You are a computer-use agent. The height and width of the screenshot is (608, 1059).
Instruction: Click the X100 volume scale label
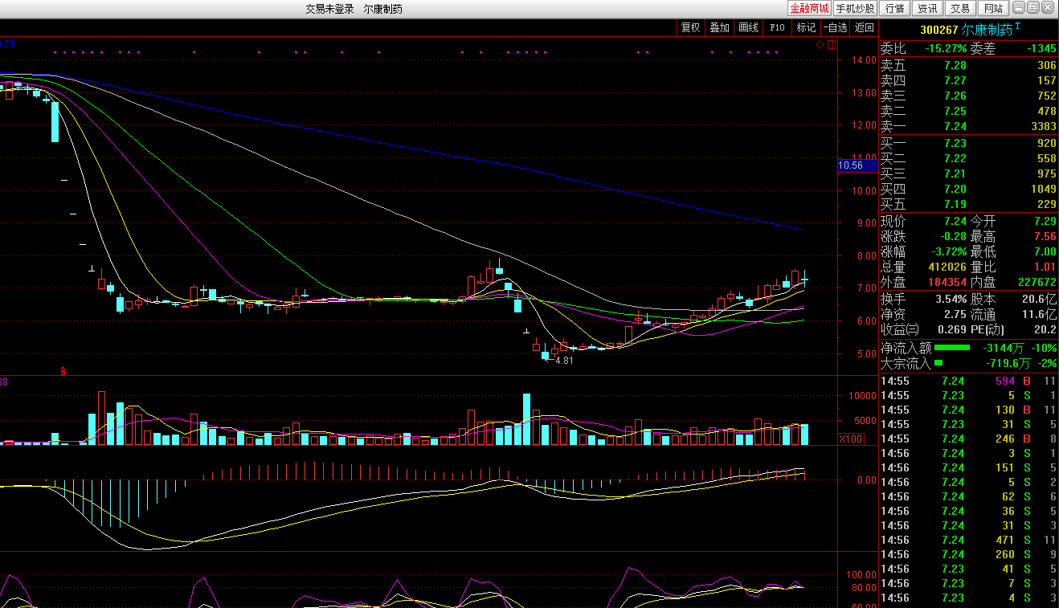point(851,439)
